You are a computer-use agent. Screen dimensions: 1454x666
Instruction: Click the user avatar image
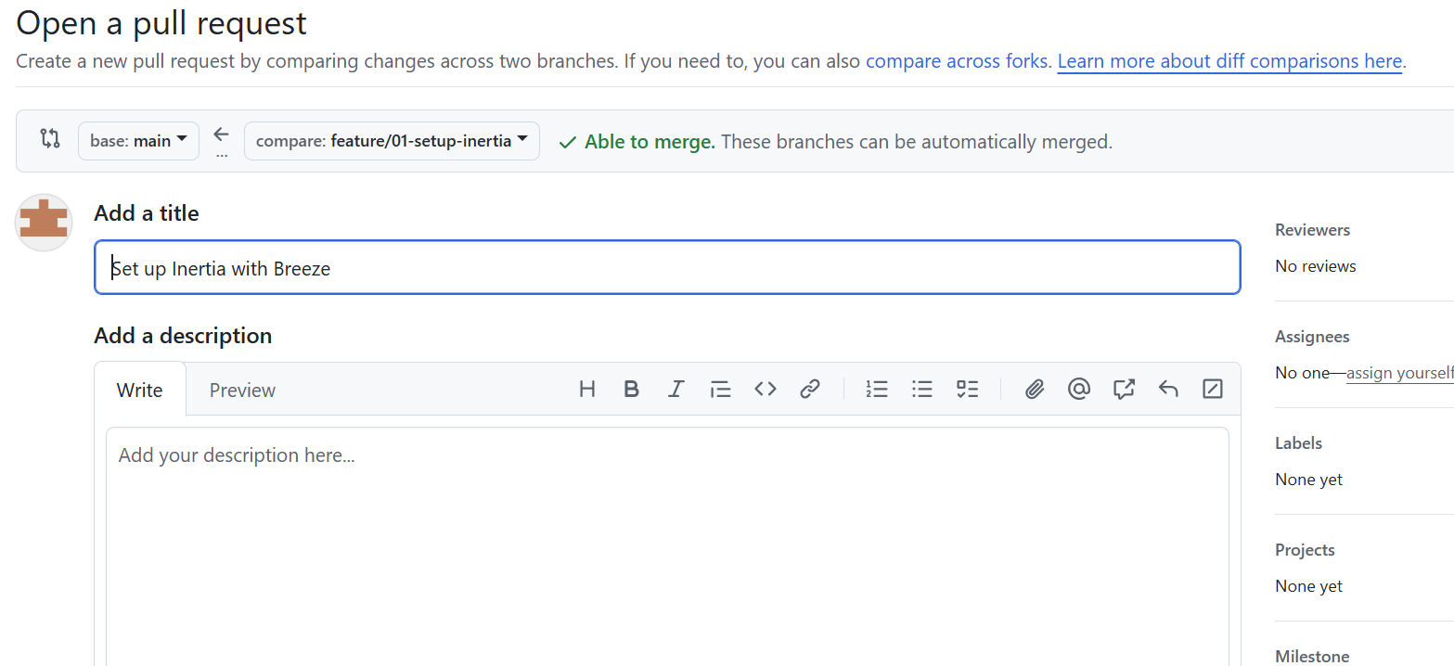pos(44,223)
